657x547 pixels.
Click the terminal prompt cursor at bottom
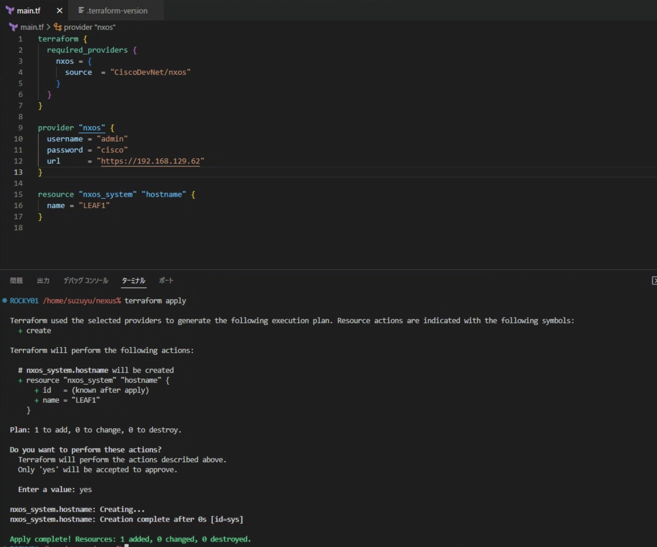coord(127,546)
